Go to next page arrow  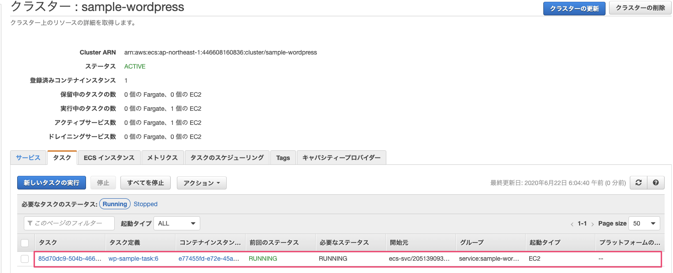[x=592, y=224]
